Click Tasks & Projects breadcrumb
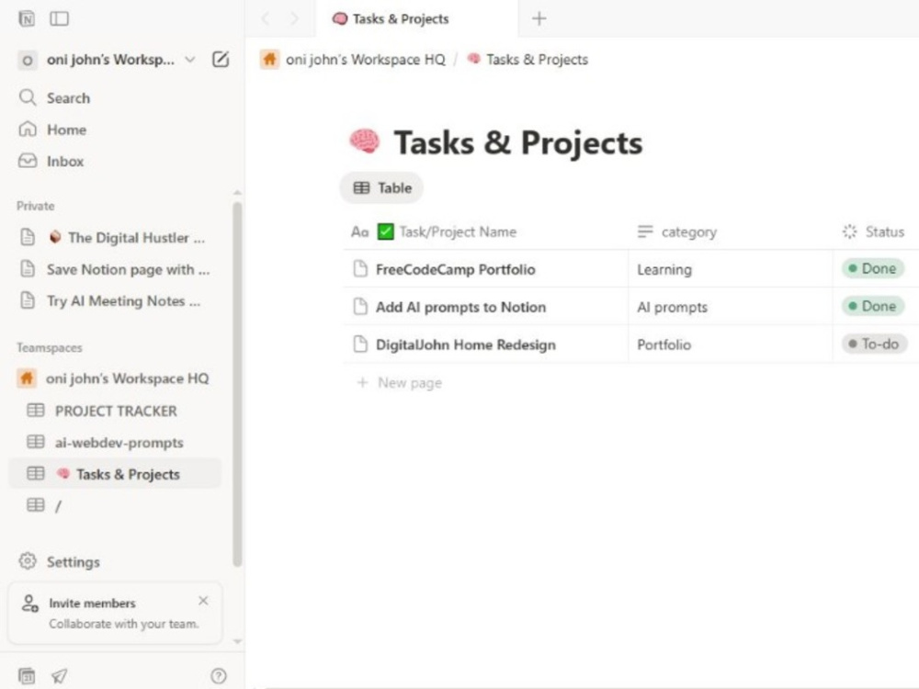 click(x=537, y=60)
